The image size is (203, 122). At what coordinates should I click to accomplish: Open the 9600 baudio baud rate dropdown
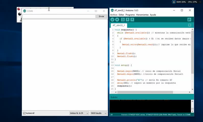99,113
